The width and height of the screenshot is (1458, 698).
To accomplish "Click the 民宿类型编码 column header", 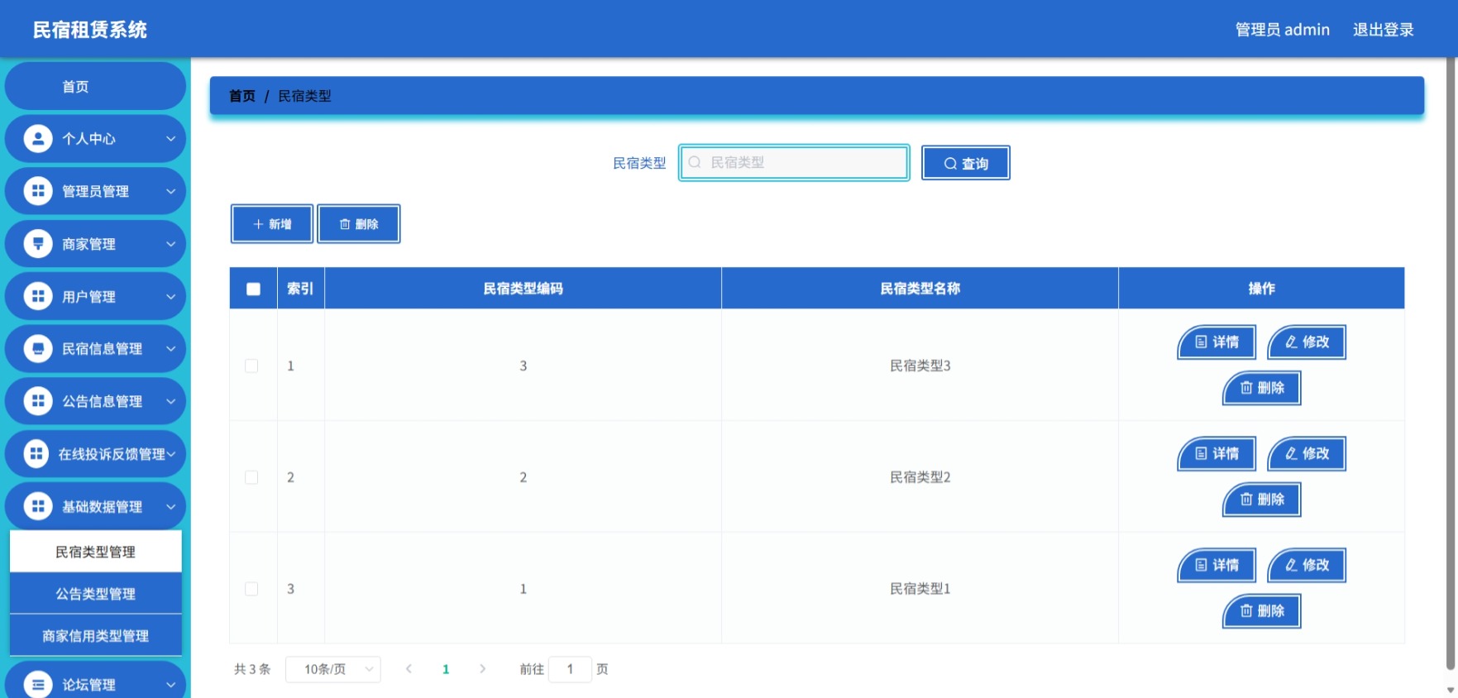I will click(523, 289).
